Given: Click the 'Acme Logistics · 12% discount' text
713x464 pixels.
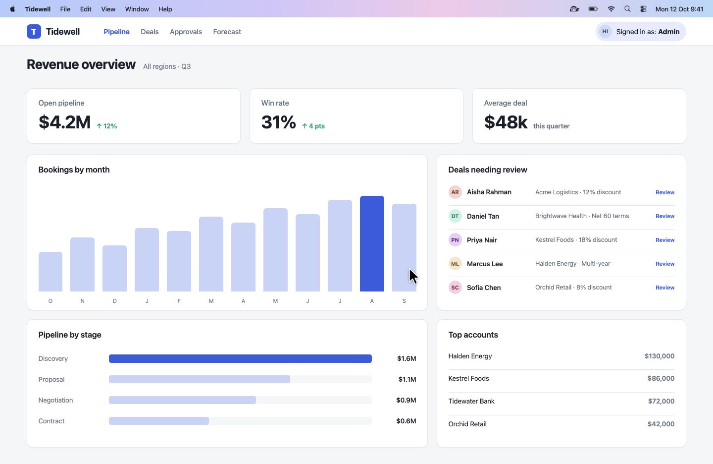Looking at the screenshot, I should point(578,192).
